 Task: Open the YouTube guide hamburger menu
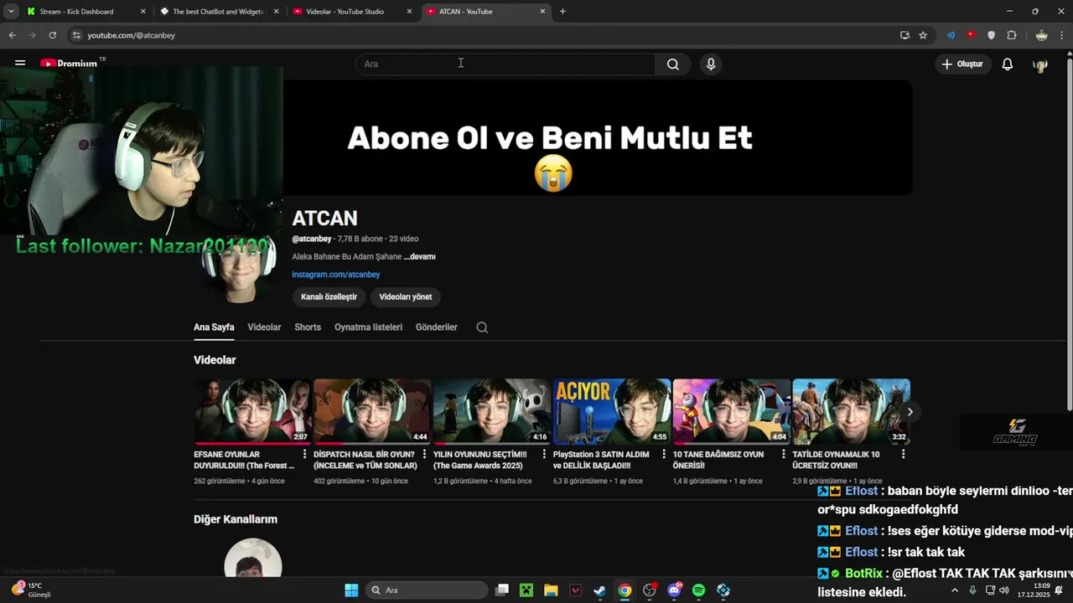(x=20, y=64)
